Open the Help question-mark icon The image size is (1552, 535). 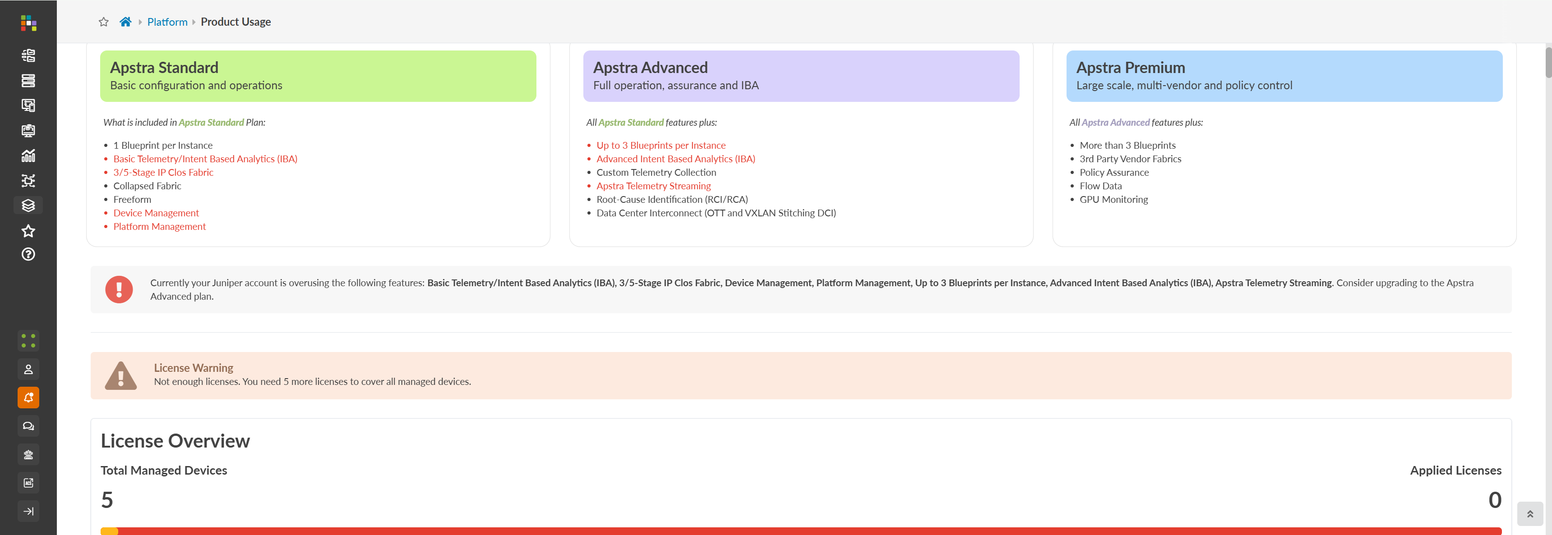[28, 254]
